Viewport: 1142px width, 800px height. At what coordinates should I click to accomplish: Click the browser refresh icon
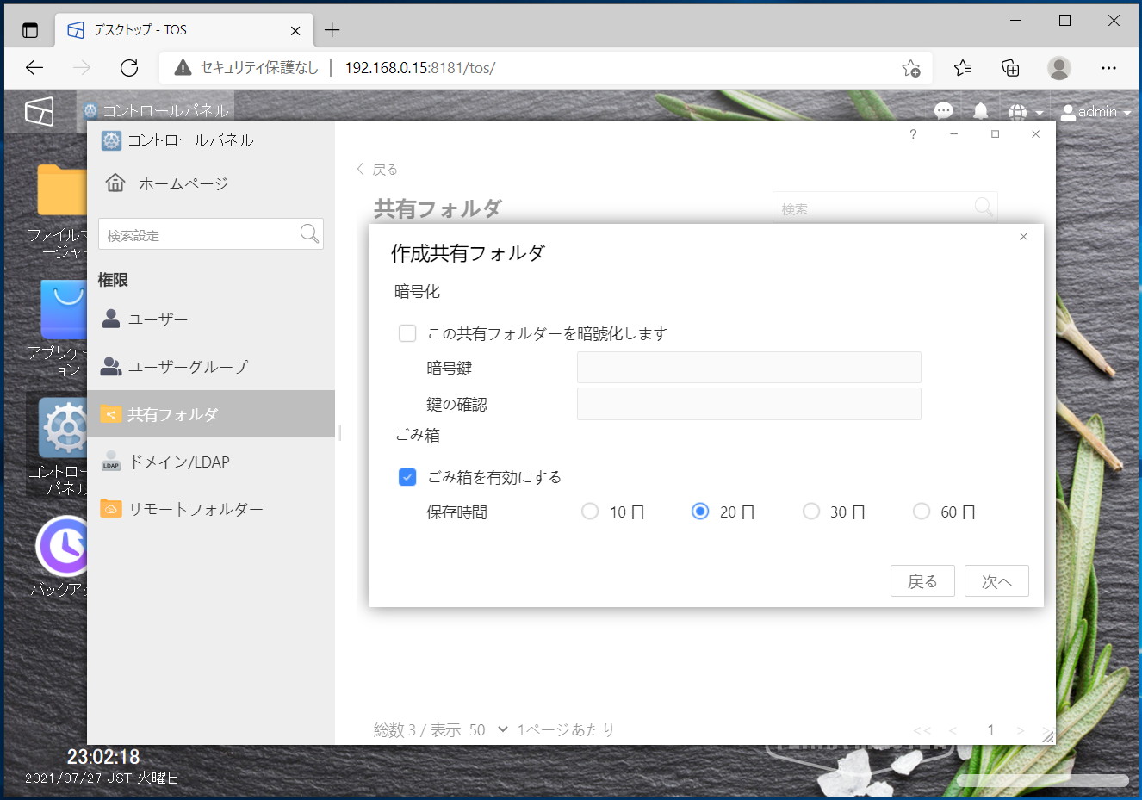coord(129,68)
